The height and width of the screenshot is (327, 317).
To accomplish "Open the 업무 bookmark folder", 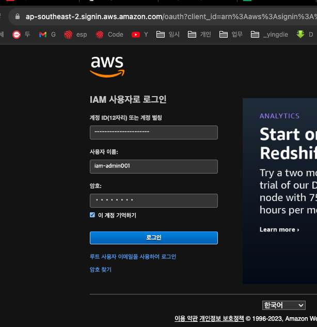I will click(x=231, y=35).
